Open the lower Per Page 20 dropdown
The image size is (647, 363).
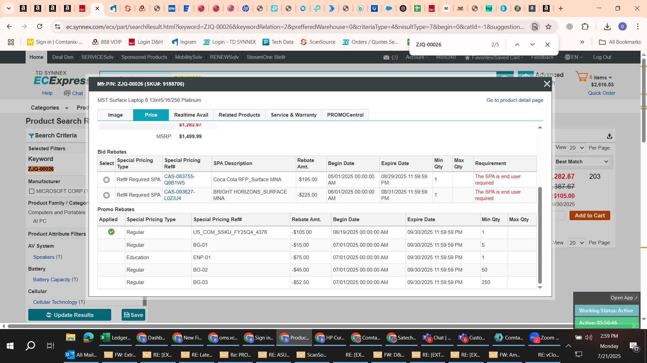coord(577,243)
